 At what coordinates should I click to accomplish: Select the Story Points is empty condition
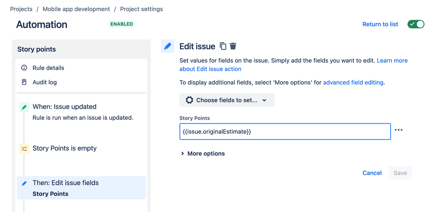click(64, 148)
